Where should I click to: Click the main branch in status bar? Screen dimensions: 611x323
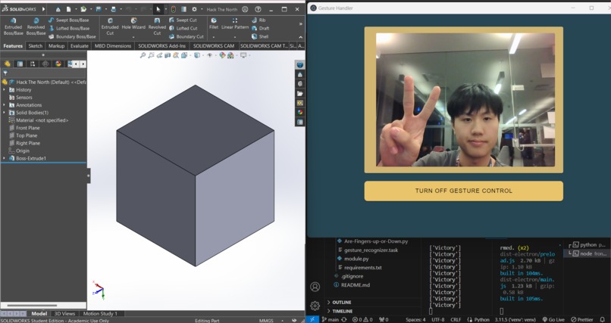(330, 319)
